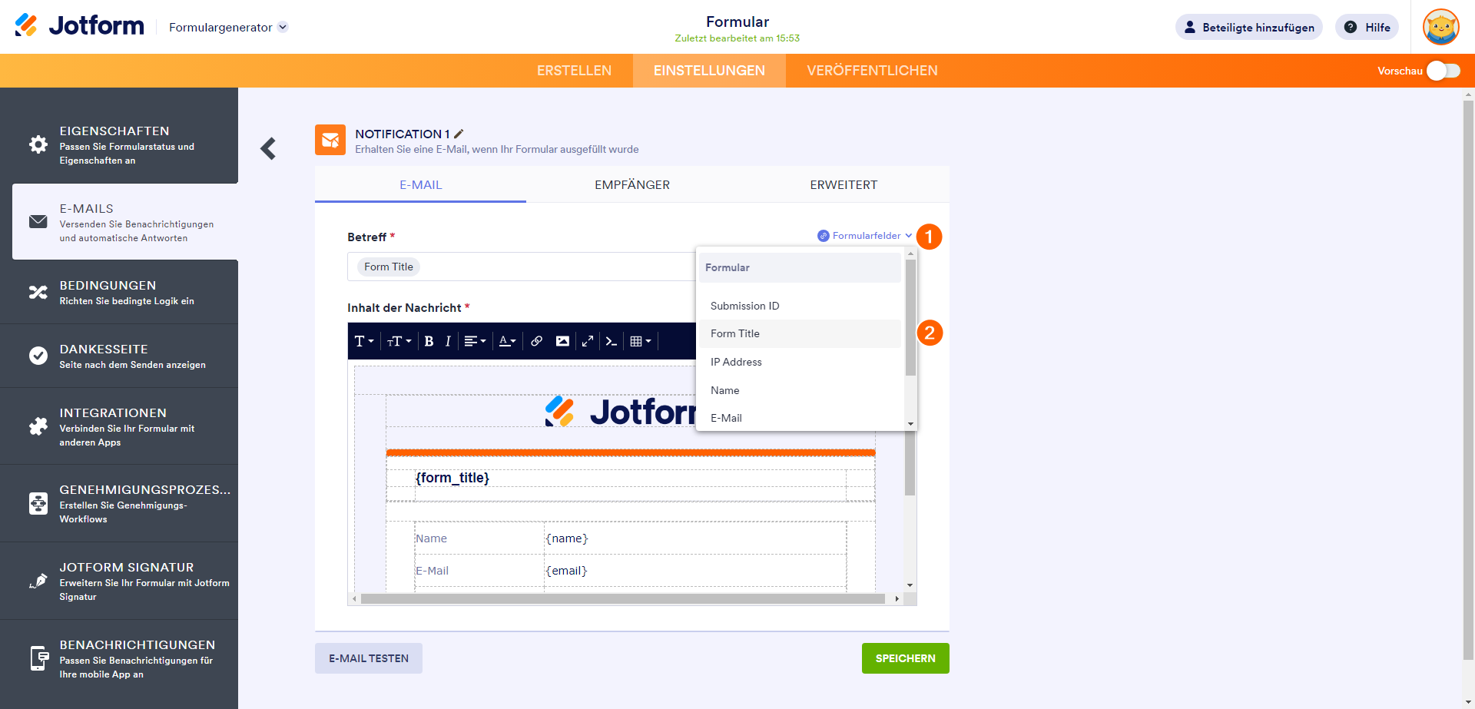Click the Jotform logo image in the email body
The width and height of the screenshot is (1475, 709).
[620, 412]
